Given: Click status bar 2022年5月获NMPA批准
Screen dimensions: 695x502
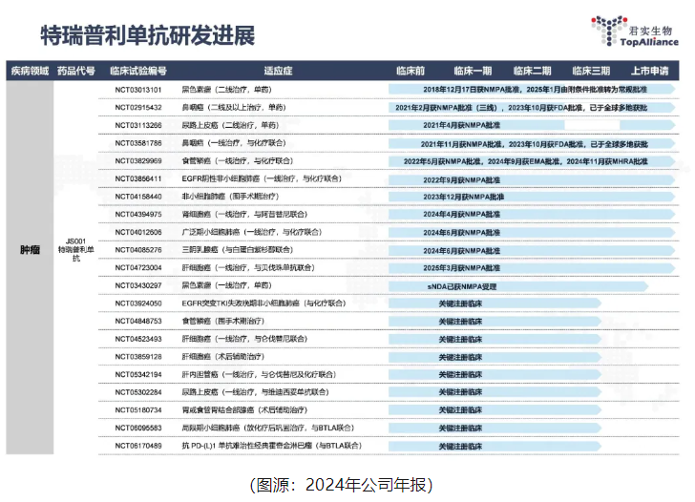Looking at the screenshot, I should [532, 161].
